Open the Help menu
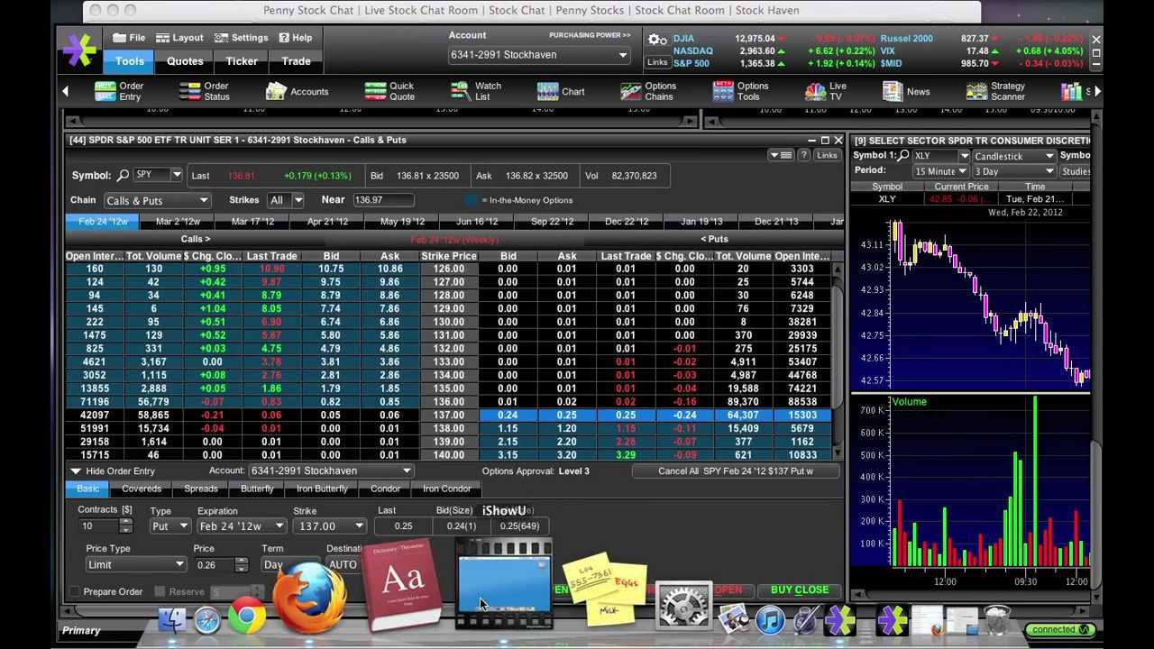Viewport: 1154px width, 649px height. pyautogui.click(x=295, y=38)
